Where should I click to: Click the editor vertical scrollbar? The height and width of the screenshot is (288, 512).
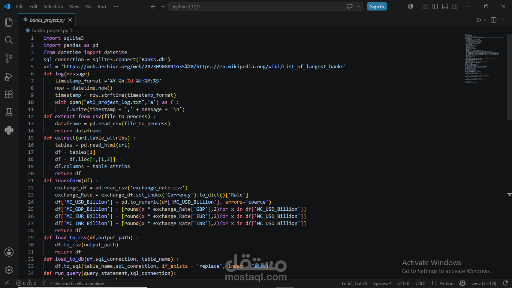[509, 77]
